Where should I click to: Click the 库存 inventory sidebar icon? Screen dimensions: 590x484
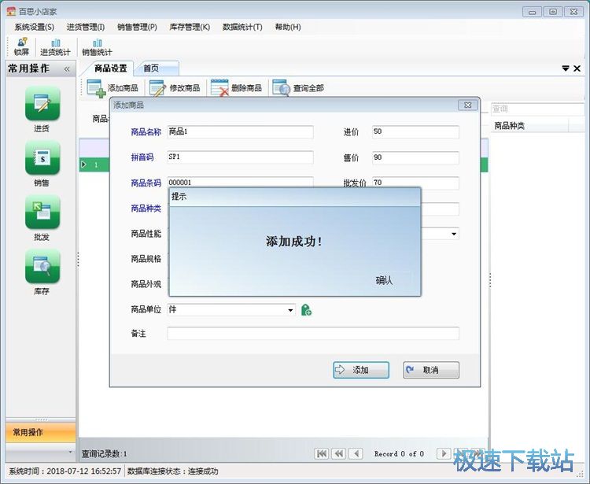pos(42,266)
